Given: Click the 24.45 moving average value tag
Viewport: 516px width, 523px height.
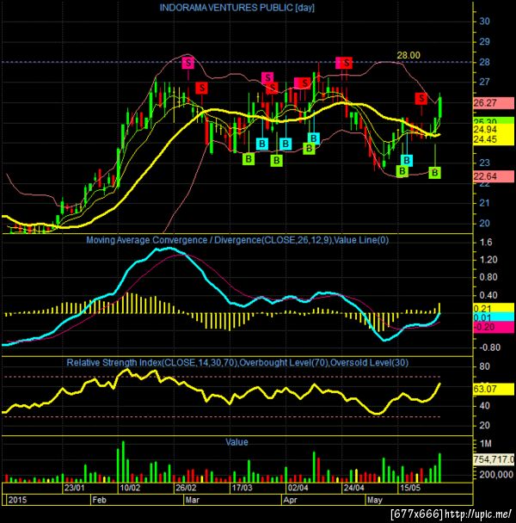Looking at the screenshot, I should (x=494, y=139).
